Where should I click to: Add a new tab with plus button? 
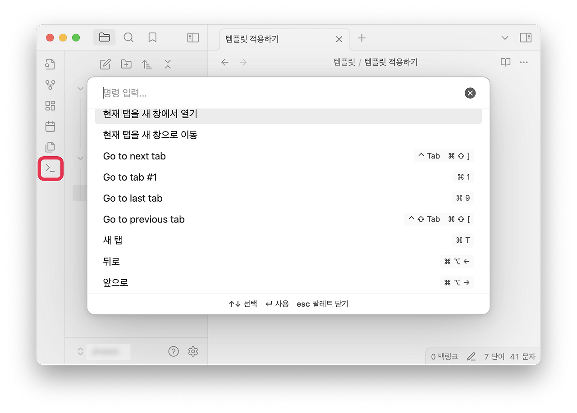362,38
